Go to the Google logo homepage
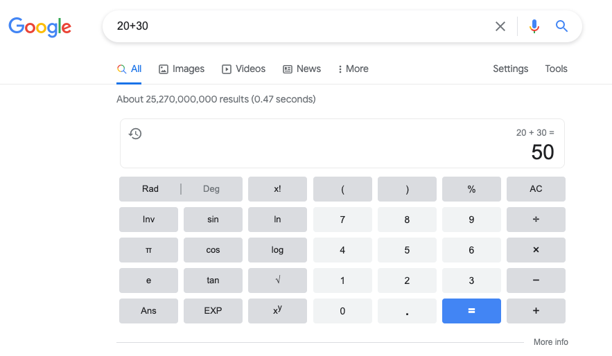 point(40,27)
